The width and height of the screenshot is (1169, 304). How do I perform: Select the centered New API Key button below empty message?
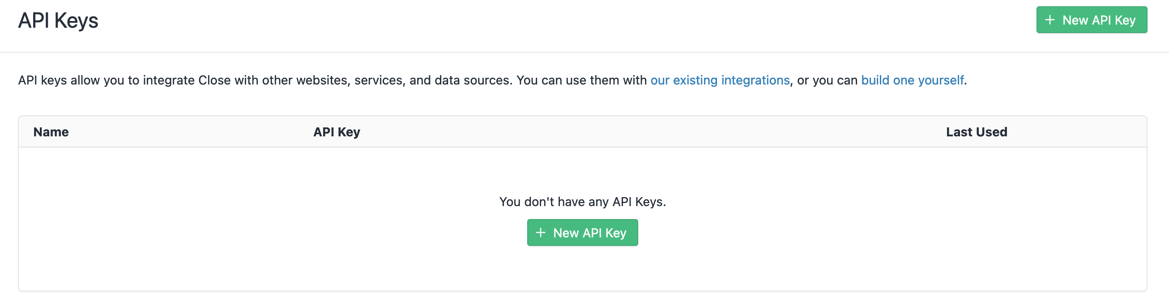point(582,233)
